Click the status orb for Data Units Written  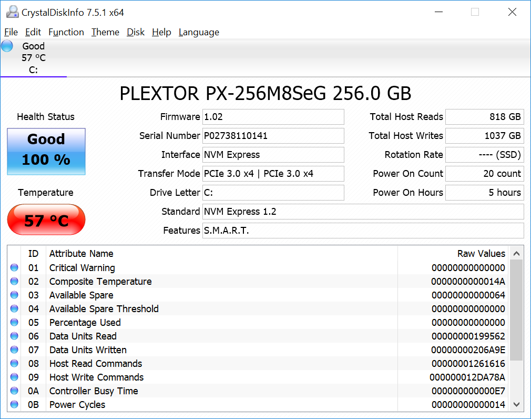coord(14,350)
